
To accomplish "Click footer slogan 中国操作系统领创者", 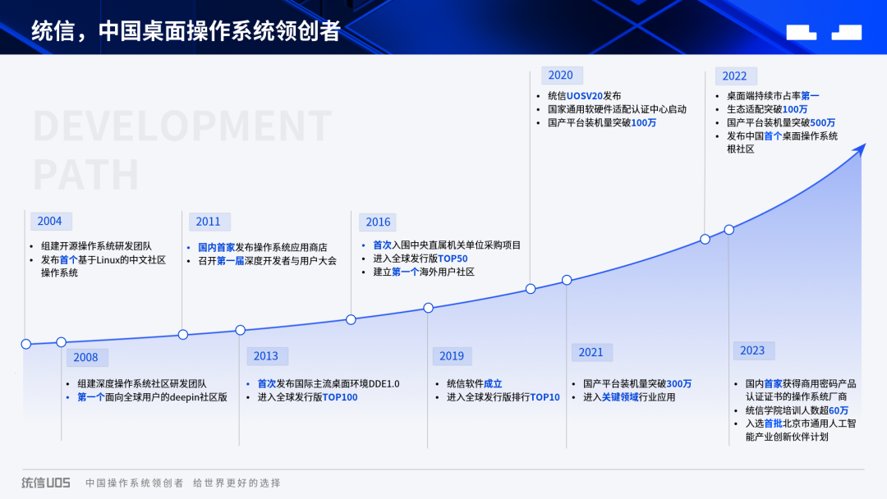I will [x=135, y=483].
